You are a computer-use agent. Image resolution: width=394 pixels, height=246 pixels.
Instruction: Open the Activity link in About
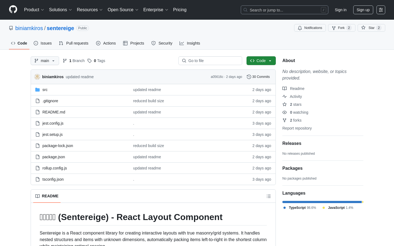tap(292, 96)
